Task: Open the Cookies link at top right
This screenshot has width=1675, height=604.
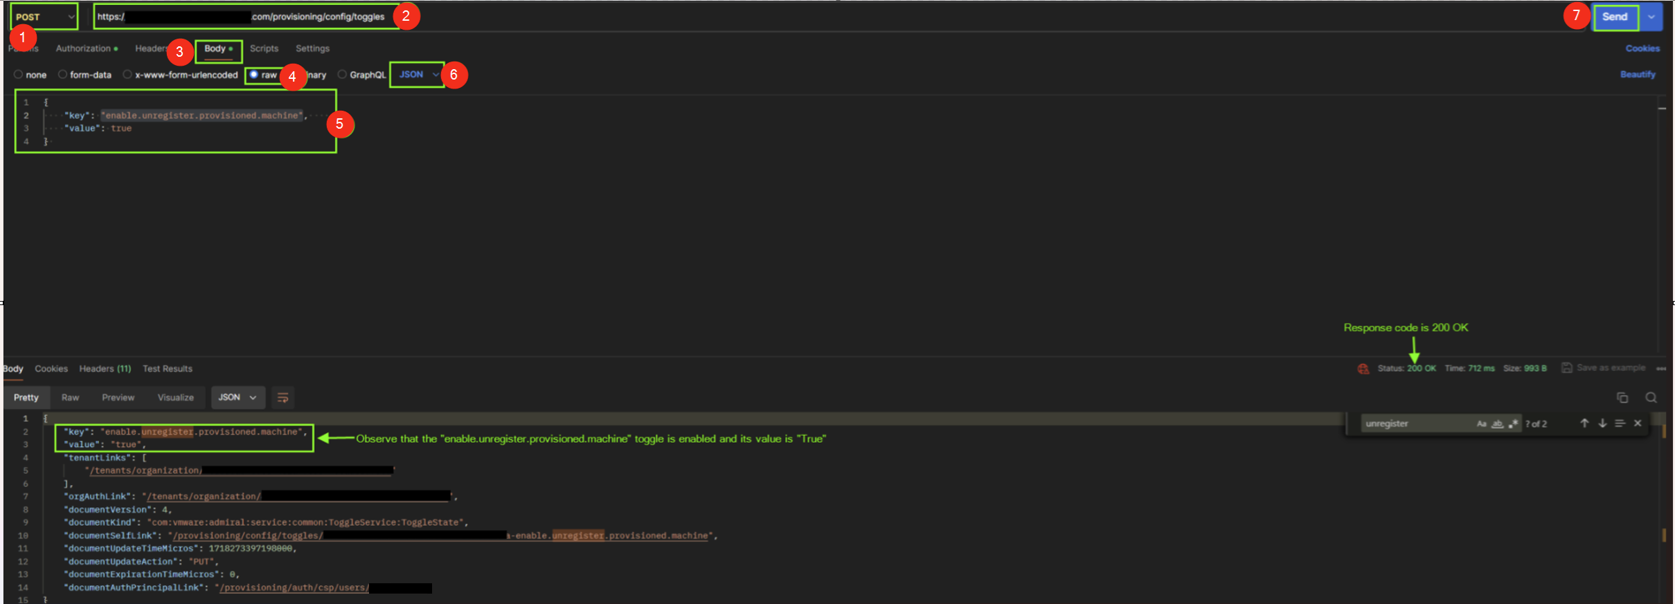Action: point(1642,48)
